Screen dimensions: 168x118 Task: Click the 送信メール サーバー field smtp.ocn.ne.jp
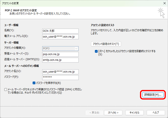coord(60,60)
